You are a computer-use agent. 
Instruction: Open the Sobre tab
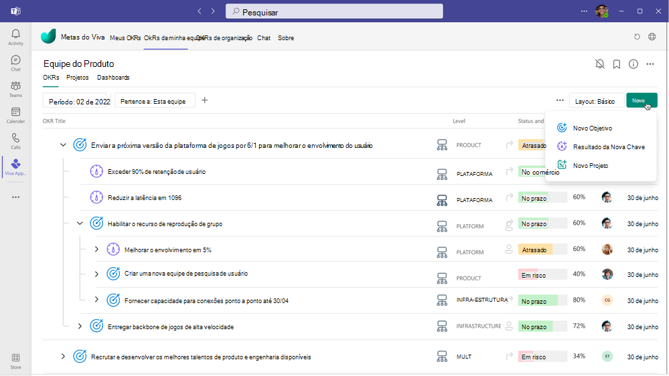click(x=286, y=38)
